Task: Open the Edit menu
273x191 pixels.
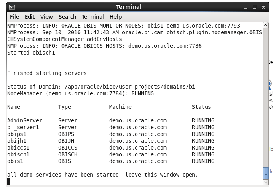Action: point(29,17)
